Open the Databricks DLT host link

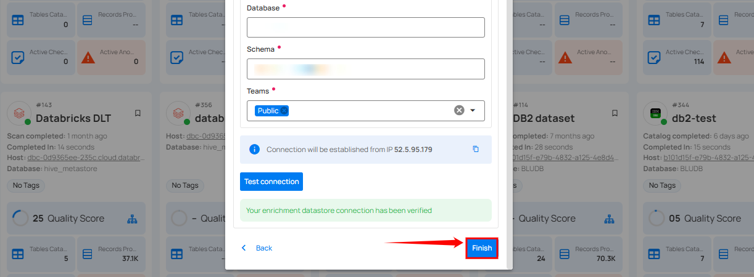coord(85,158)
